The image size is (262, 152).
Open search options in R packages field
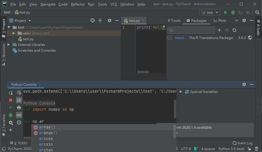[x=171, y=30]
